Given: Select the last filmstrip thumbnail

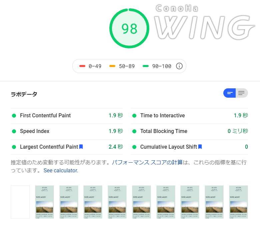Looking at the screenshot, I should tap(238, 202).
